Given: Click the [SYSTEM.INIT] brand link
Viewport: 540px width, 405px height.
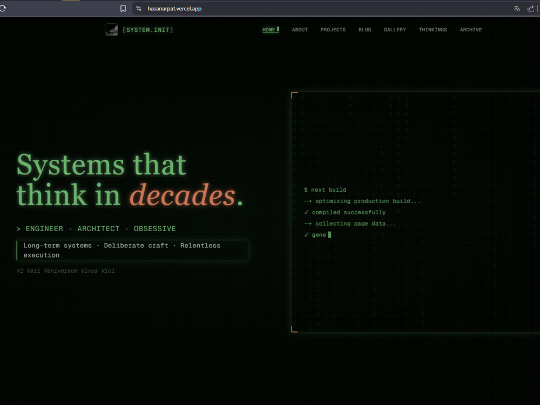Looking at the screenshot, I should click(x=148, y=30).
